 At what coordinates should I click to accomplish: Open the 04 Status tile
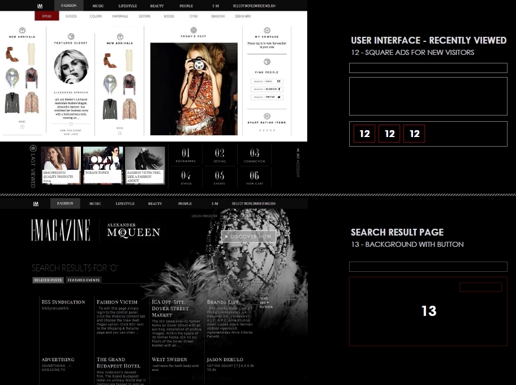(186, 177)
